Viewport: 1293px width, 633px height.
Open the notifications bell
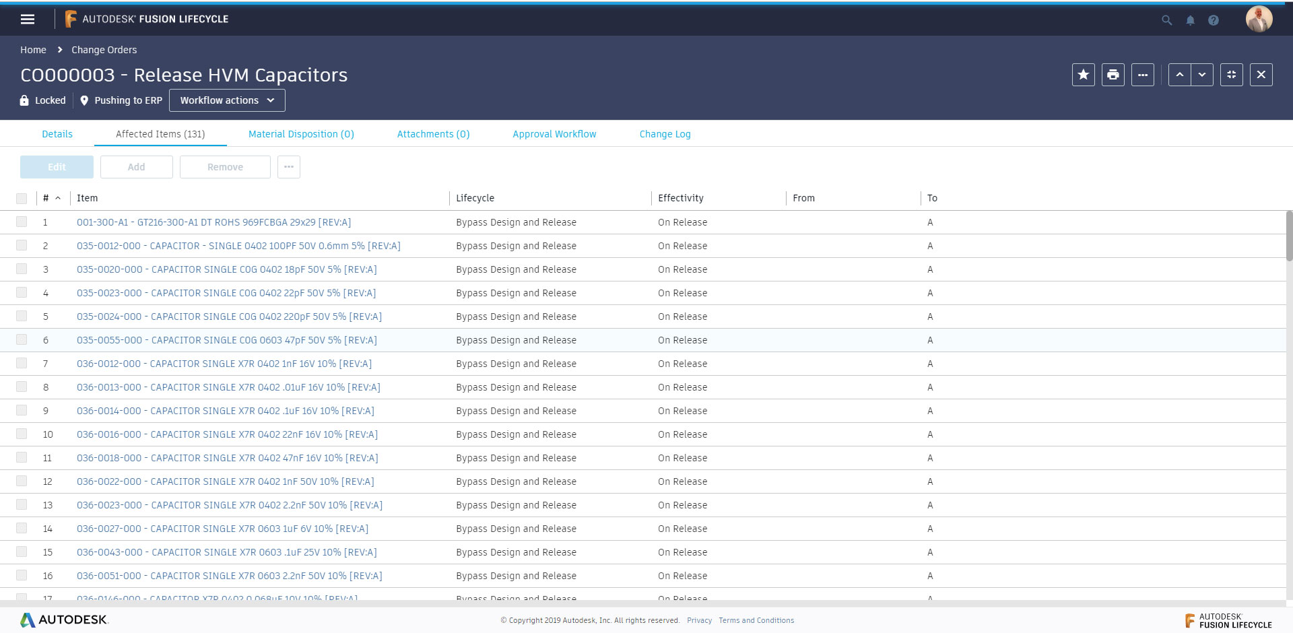click(x=1190, y=20)
